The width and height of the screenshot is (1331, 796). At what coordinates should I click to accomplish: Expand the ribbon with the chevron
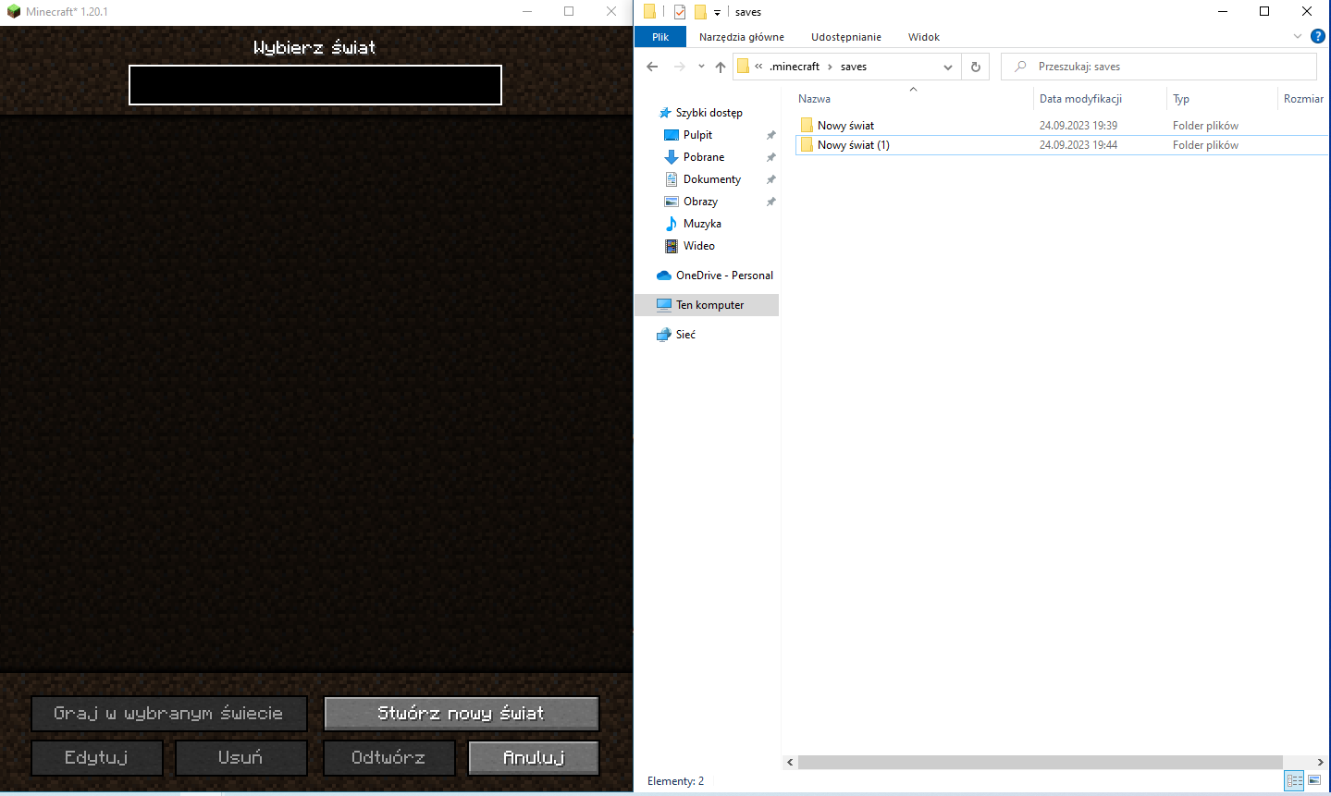pyautogui.click(x=1297, y=37)
